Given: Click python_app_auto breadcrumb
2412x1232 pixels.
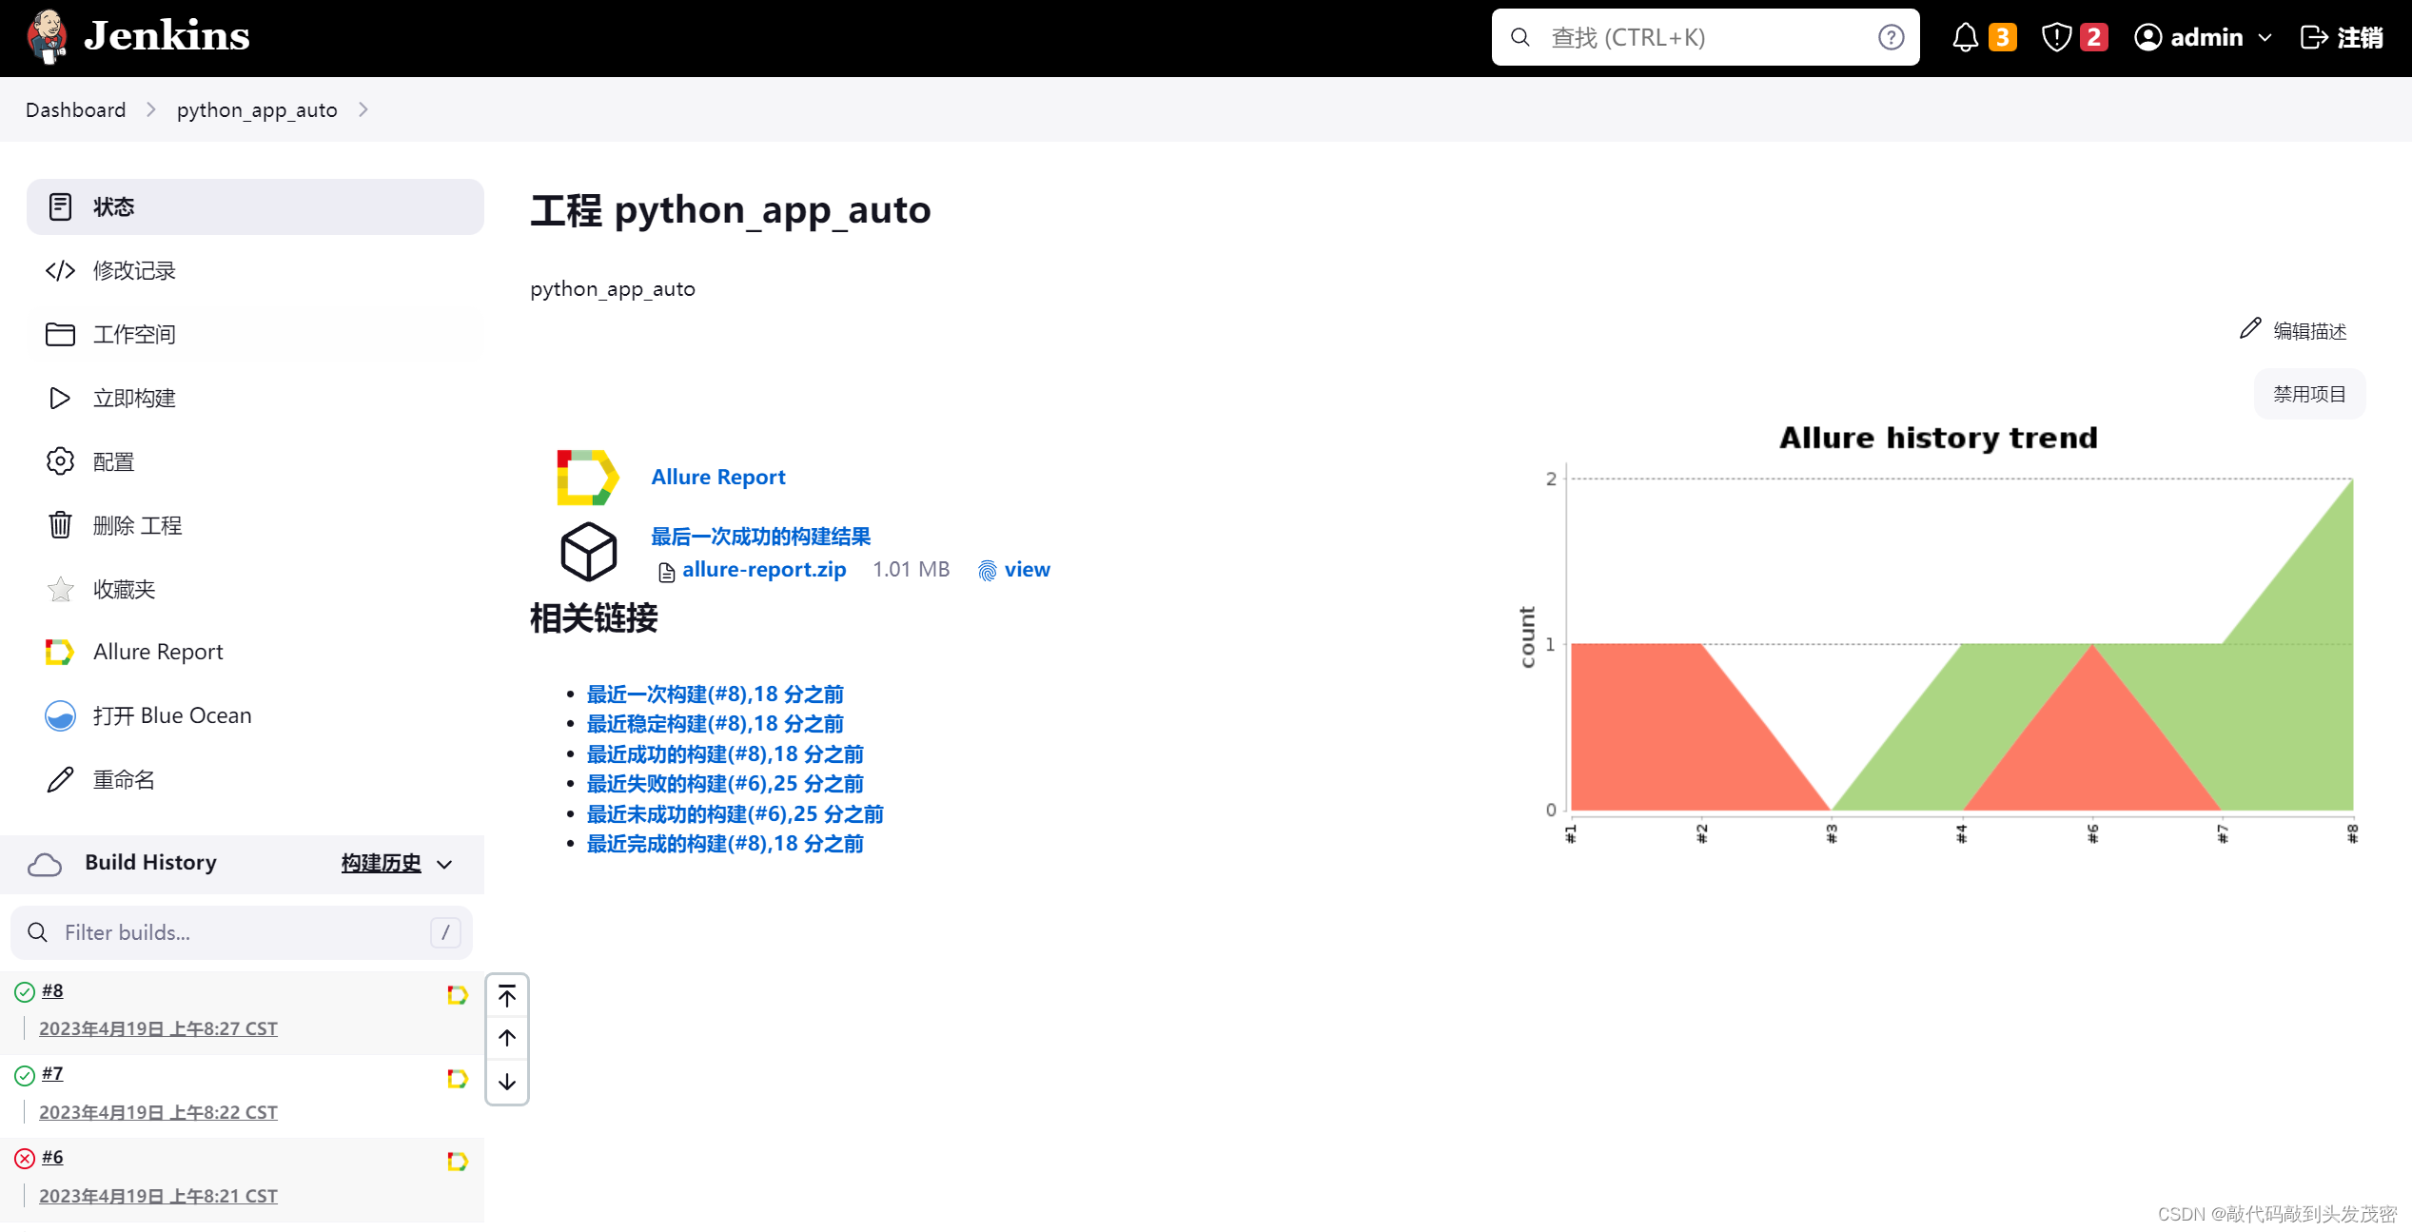Looking at the screenshot, I should click(257, 109).
